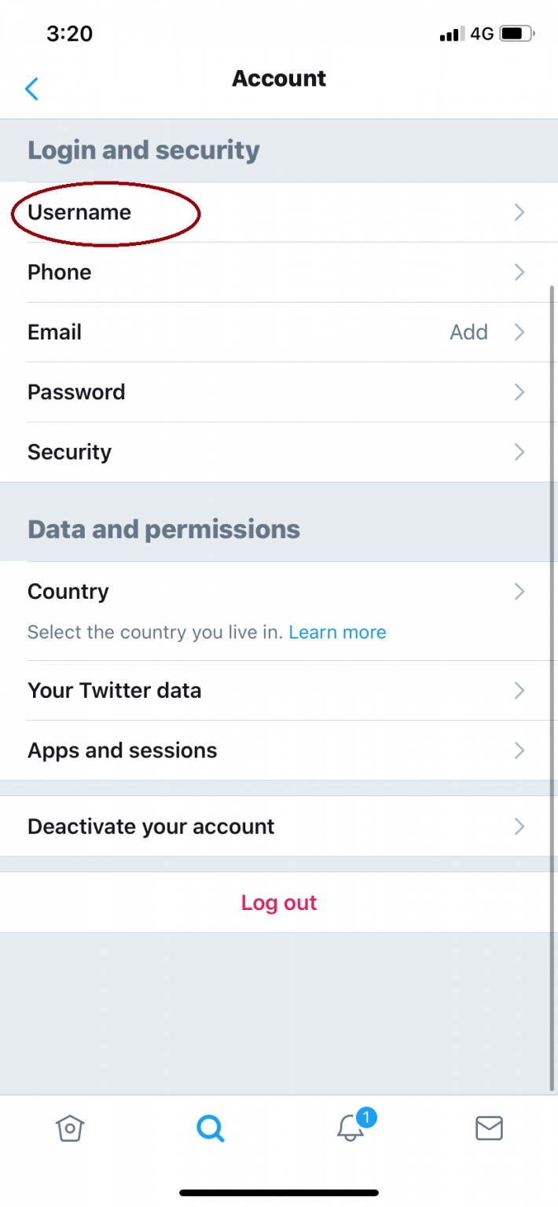
Task: Expand the Email row chevron
Action: [x=519, y=332]
